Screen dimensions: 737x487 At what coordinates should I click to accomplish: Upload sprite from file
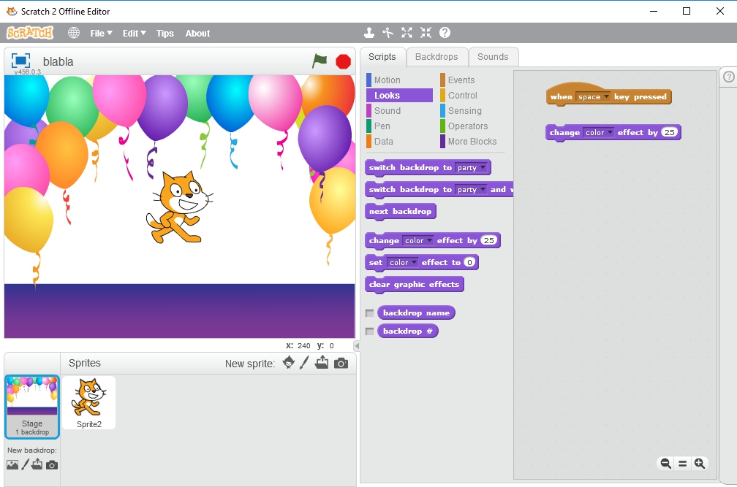[x=322, y=363]
